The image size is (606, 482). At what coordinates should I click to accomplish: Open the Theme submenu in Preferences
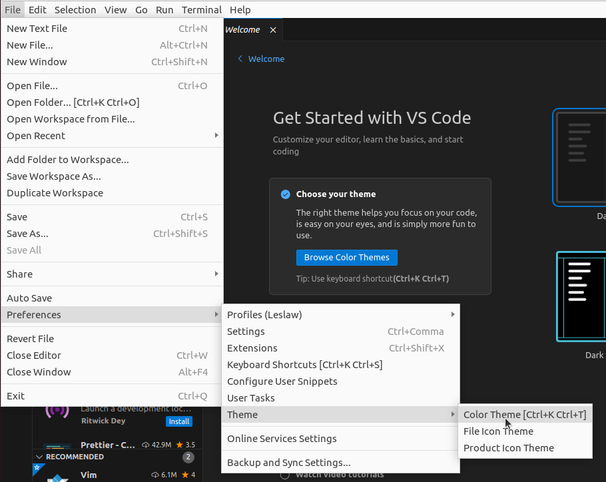pyautogui.click(x=340, y=414)
